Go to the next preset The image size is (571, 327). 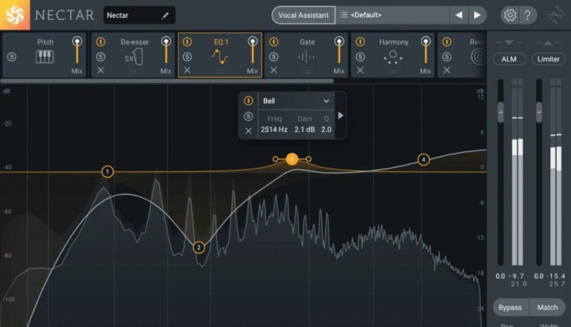click(x=477, y=15)
